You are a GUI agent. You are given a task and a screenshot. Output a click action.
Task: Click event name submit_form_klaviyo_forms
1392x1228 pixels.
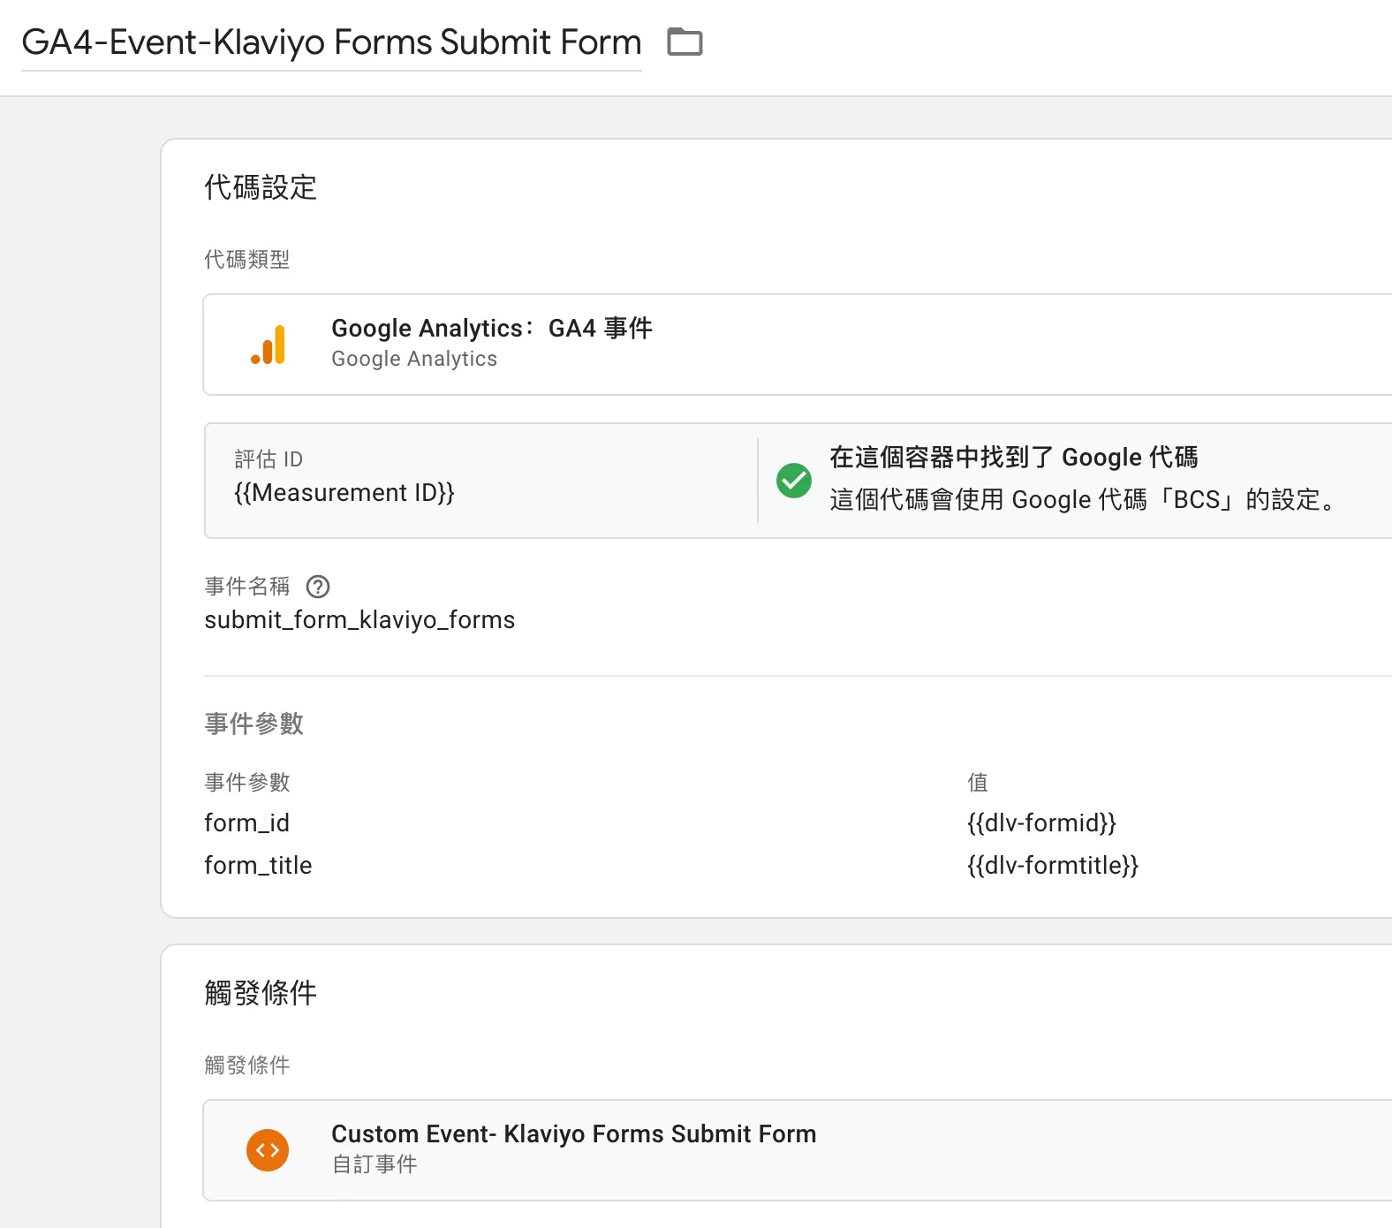point(359,620)
